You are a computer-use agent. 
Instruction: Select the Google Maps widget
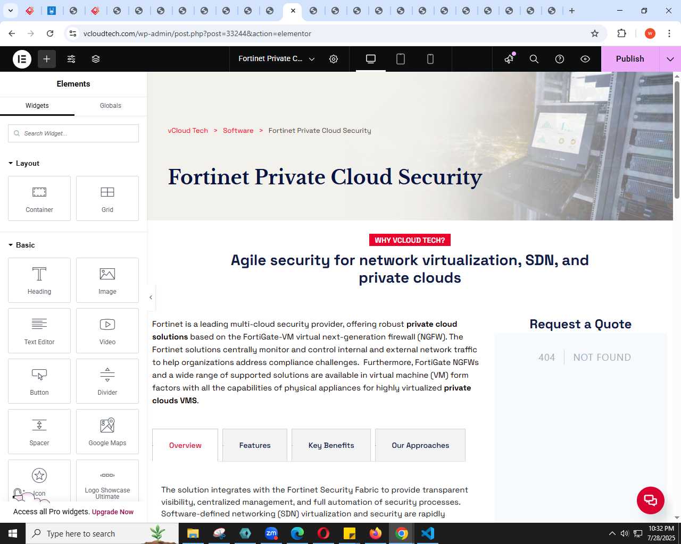point(107,431)
